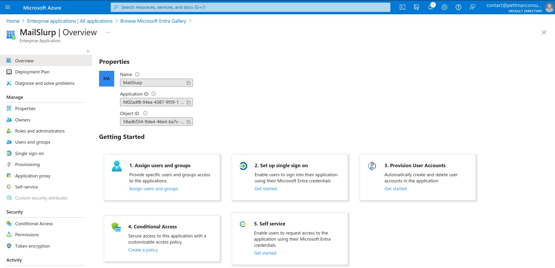The height and width of the screenshot is (268, 555).
Task: Show the Name info tooltip icon
Action: (x=137, y=75)
